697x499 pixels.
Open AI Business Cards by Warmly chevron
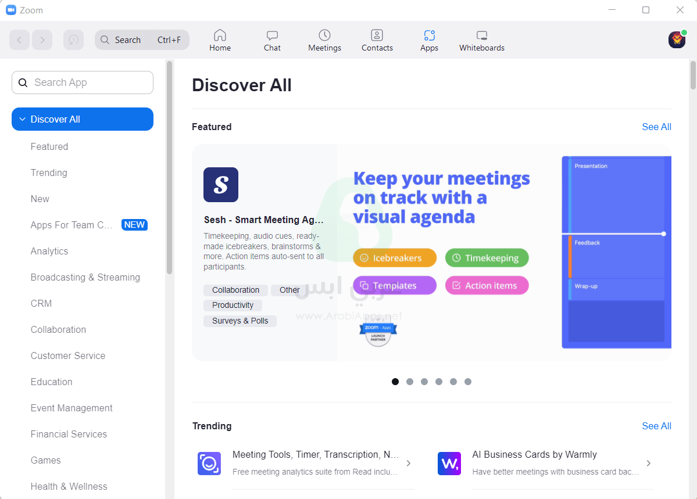[649, 463]
